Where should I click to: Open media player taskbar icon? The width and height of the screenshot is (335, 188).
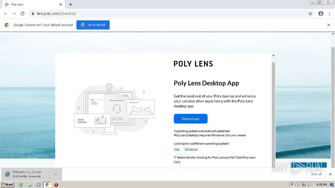pos(38,185)
